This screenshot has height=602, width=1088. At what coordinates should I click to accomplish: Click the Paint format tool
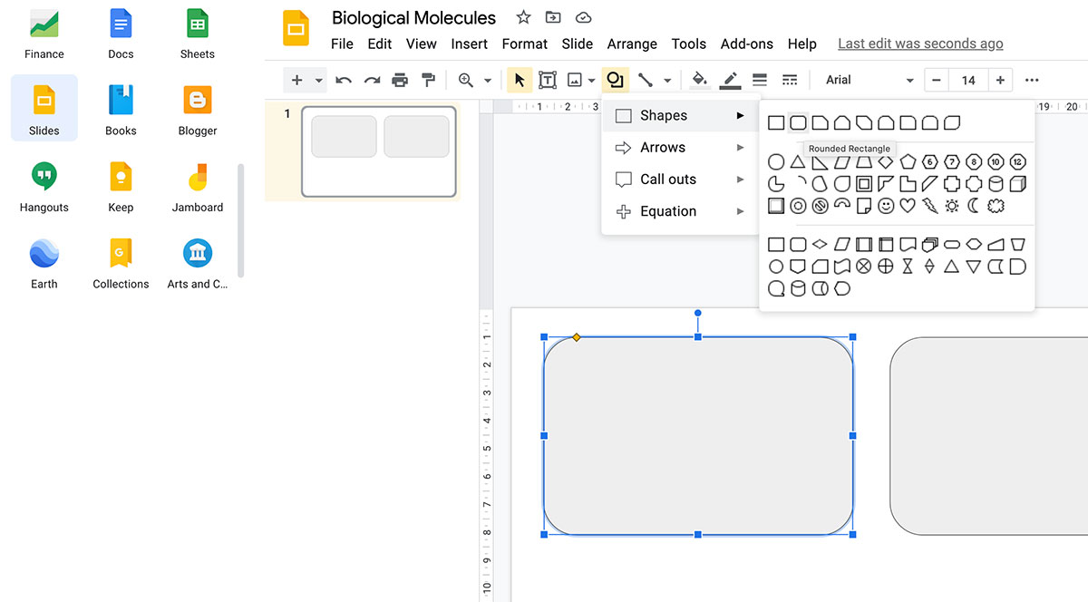(x=428, y=80)
